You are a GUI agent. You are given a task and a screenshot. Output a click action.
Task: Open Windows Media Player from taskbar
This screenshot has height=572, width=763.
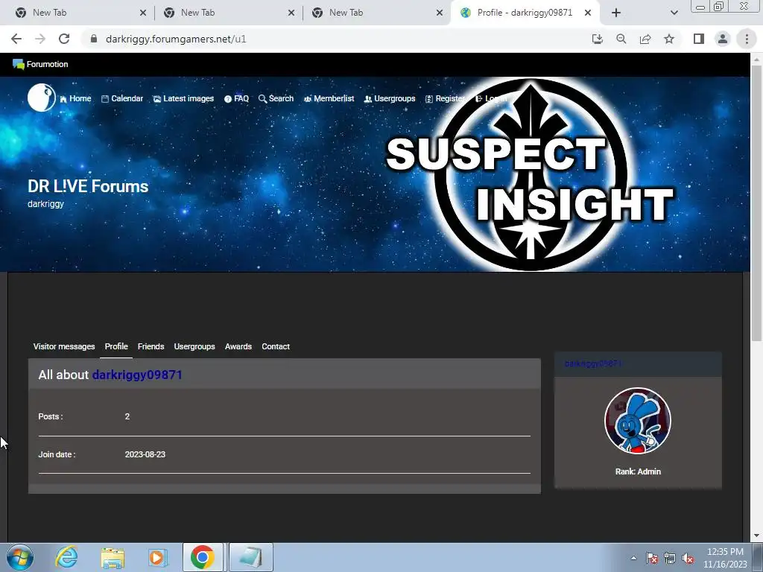pyautogui.click(x=157, y=558)
